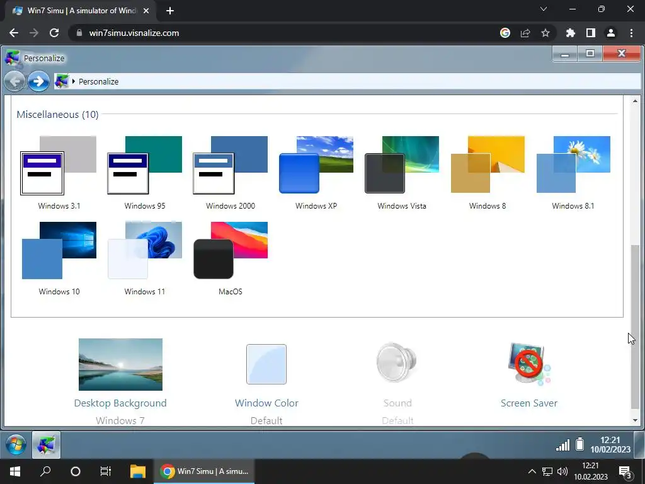
Task: Click the Screen Saver link text
Action: click(x=529, y=403)
